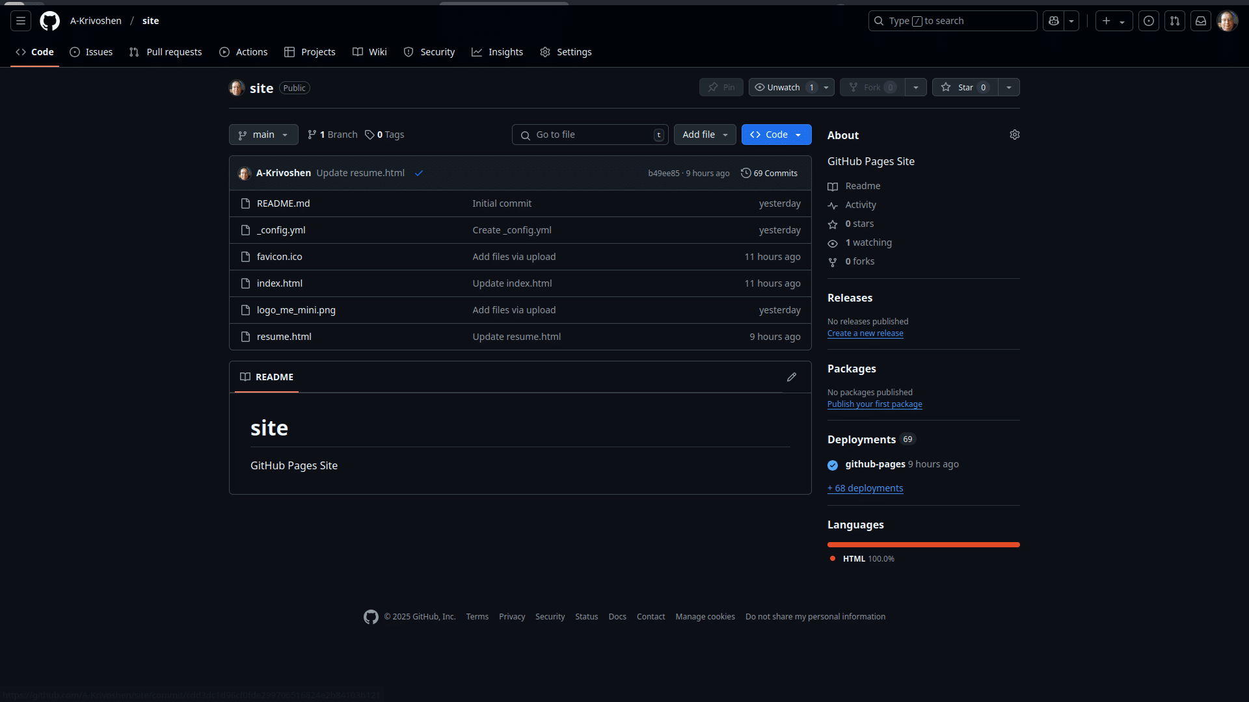View 0 forks link in About

pyautogui.click(x=851, y=262)
